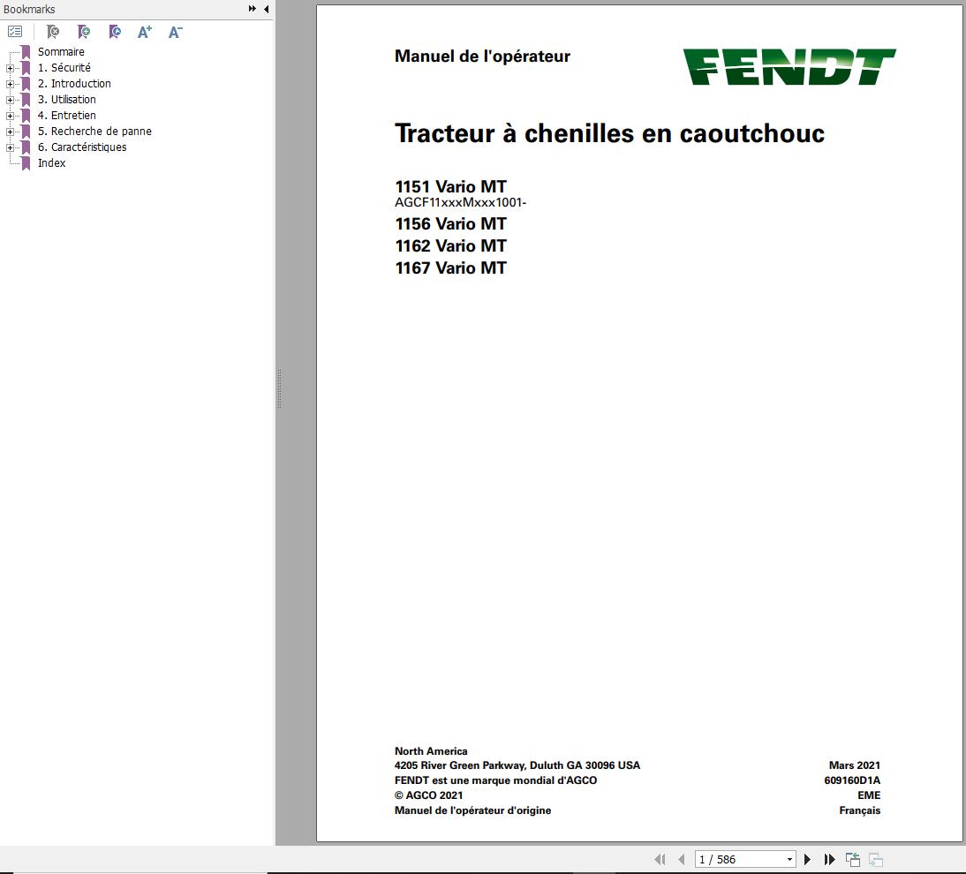The image size is (966, 874).
Task: Open the bookmark options list icon
Action: pyautogui.click(x=15, y=32)
